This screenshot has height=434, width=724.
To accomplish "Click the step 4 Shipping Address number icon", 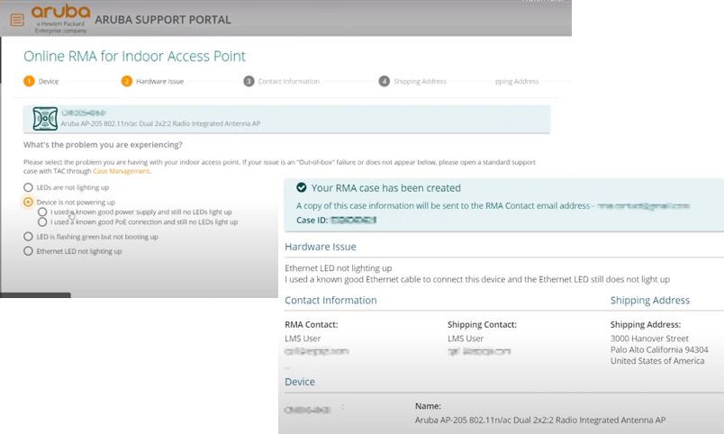I will click(x=385, y=81).
